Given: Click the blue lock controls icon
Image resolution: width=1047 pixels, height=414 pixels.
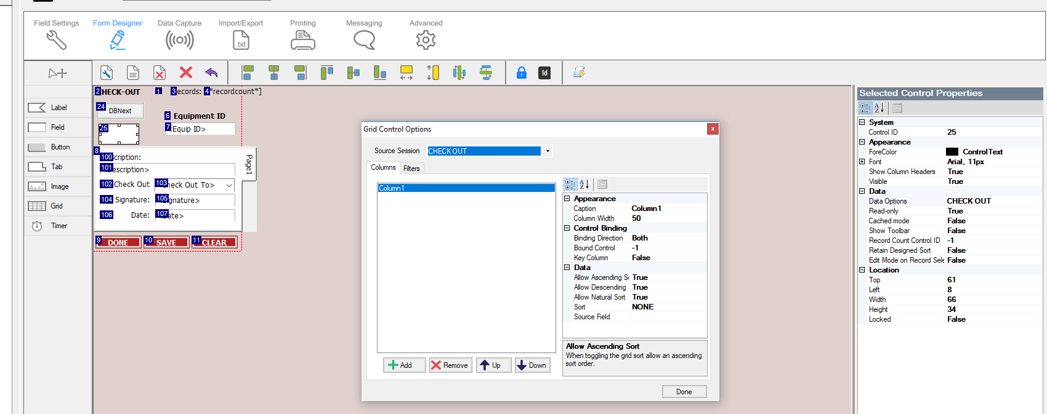Looking at the screenshot, I should coord(522,73).
